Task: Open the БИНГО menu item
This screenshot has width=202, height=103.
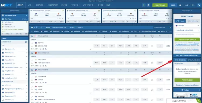Action: coord(101,5)
